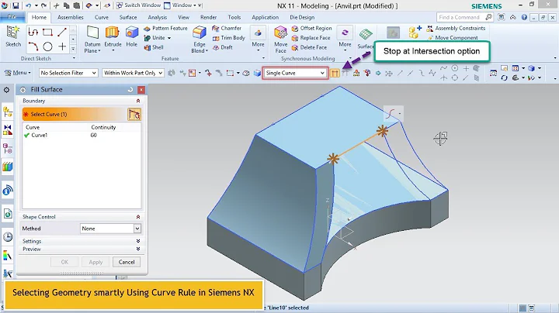Toggle Stop at Intersection option
The height and width of the screenshot is (313, 559).
pos(335,74)
